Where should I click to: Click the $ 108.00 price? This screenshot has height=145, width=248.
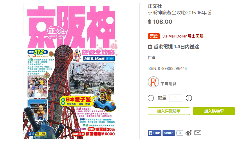pyautogui.click(x=160, y=22)
